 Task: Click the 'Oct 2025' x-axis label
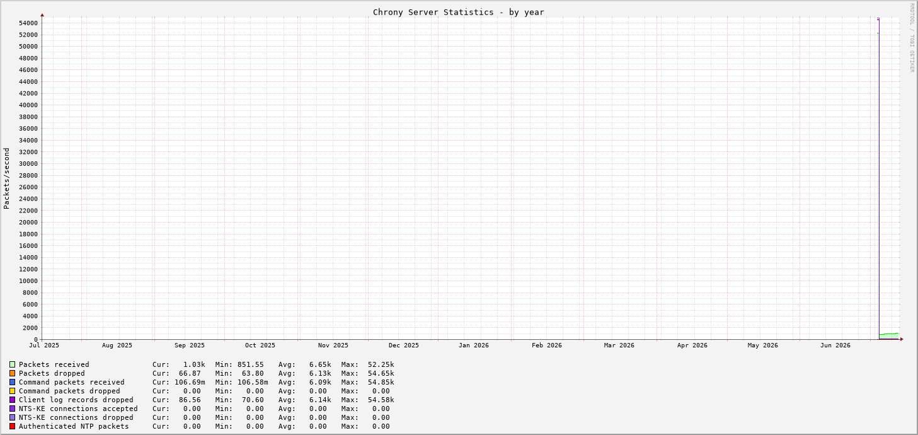[x=260, y=345]
